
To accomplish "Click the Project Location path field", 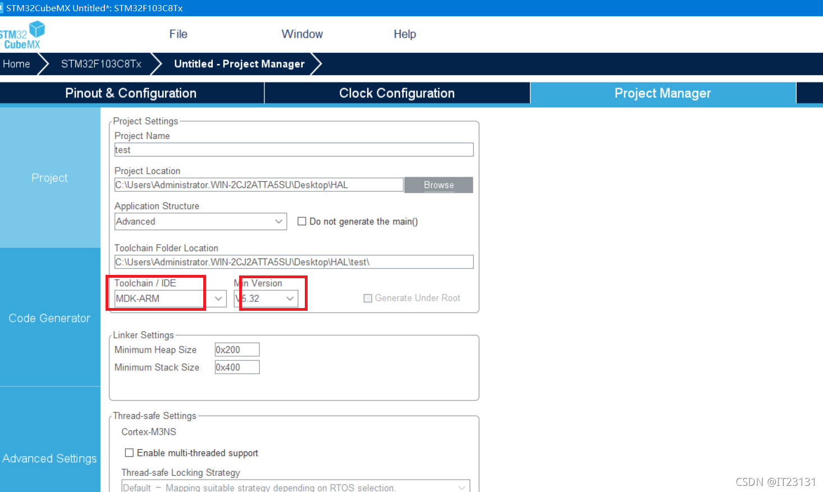I will tap(259, 185).
